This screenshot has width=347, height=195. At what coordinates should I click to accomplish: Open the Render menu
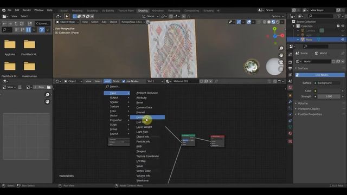(x=27, y=10)
